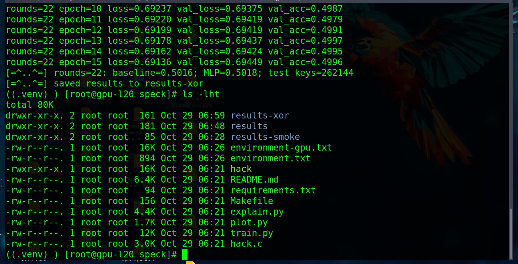The height and width of the screenshot is (264, 518).
Task: Click the terminal scrollbar thumb
Action: [511, 234]
